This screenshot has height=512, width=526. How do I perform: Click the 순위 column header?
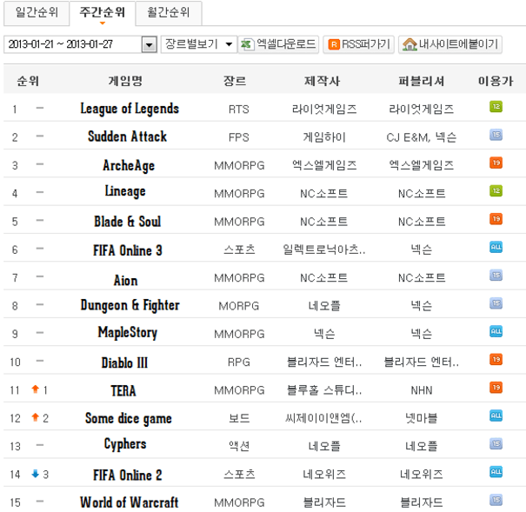coord(28,81)
